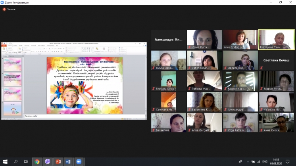Click the Zoom recording indicator at top left

(x=10, y=9)
